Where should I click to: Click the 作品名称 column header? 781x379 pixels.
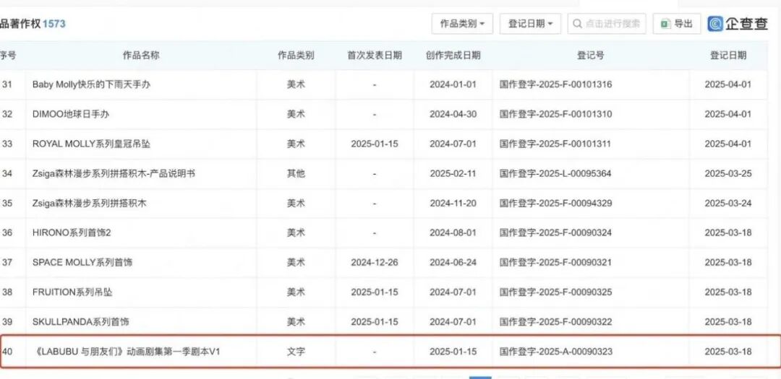(x=141, y=55)
